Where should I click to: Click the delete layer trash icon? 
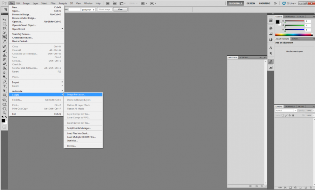pyautogui.click(x=311, y=187)
